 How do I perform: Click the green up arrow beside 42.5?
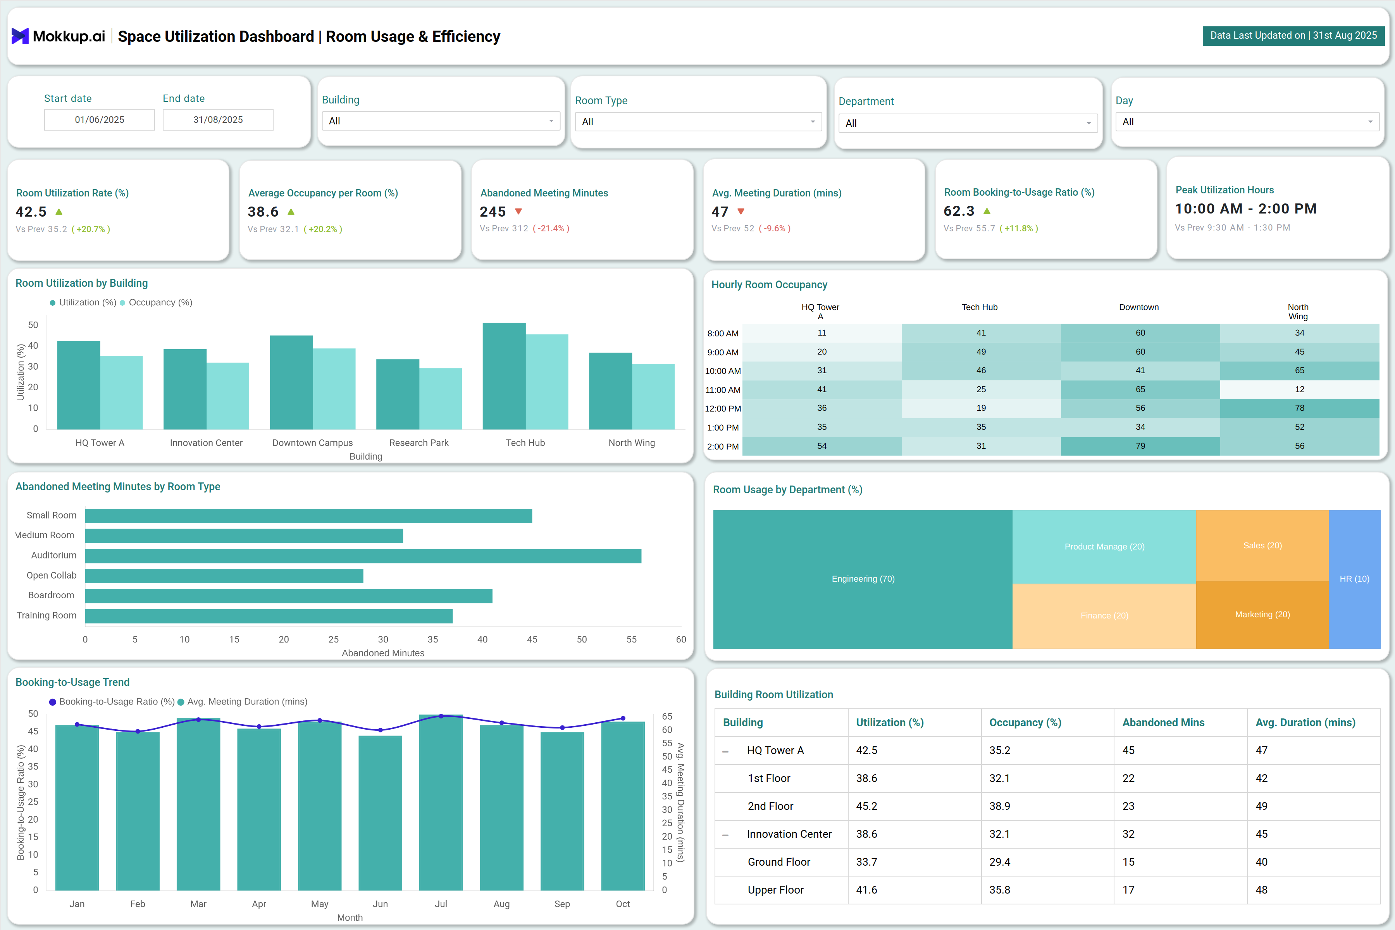[59, 212]
